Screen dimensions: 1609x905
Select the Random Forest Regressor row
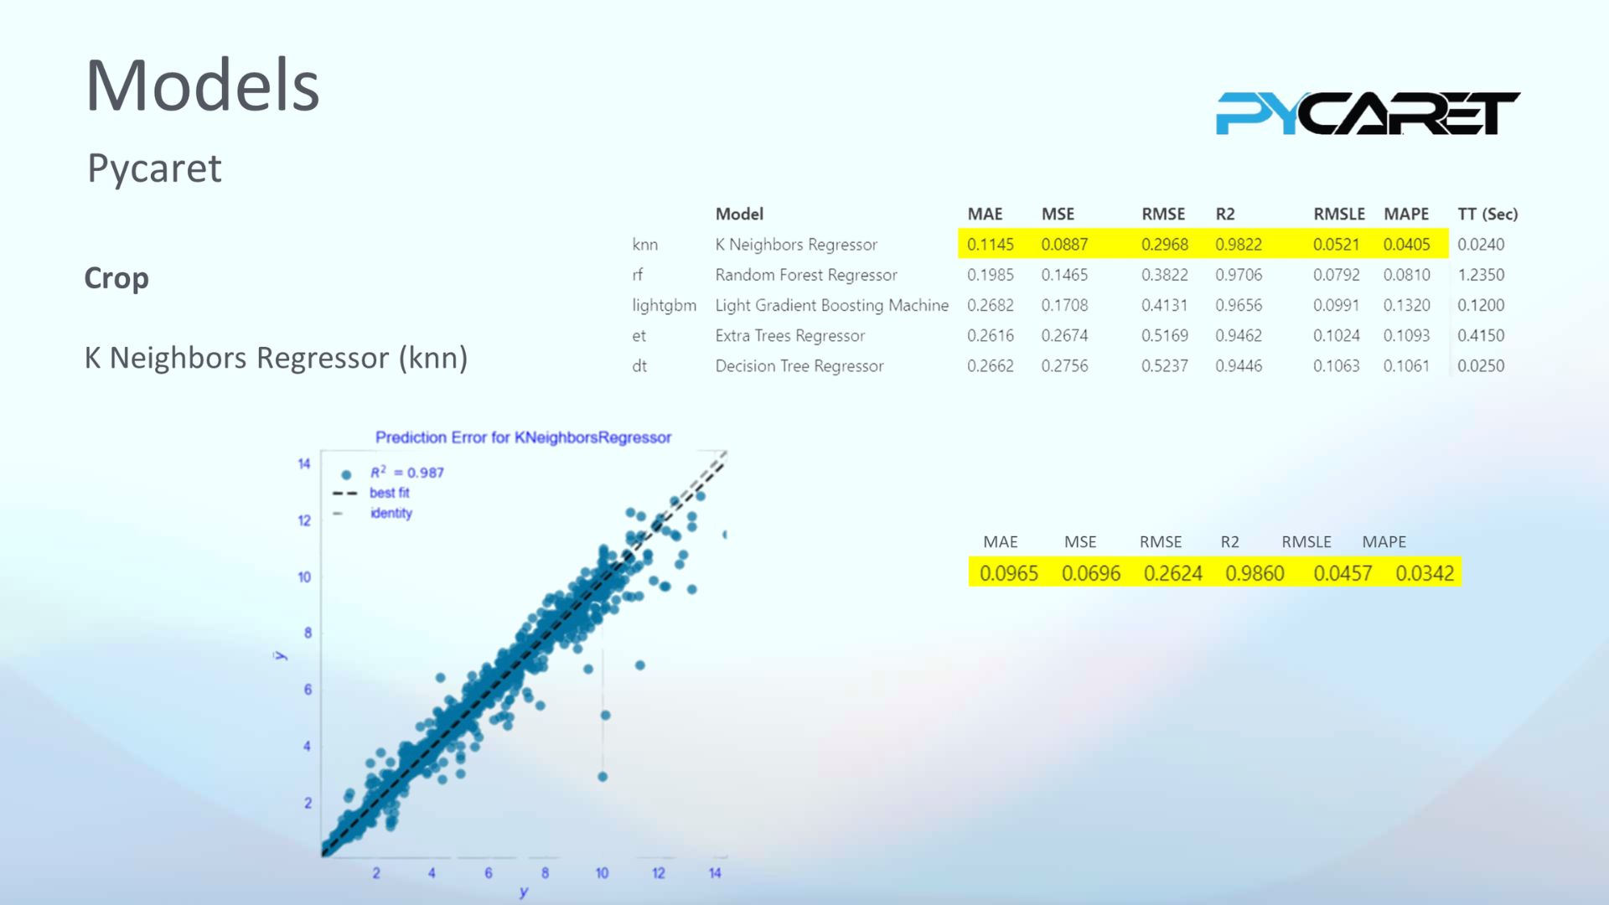(x=805, y=275)
